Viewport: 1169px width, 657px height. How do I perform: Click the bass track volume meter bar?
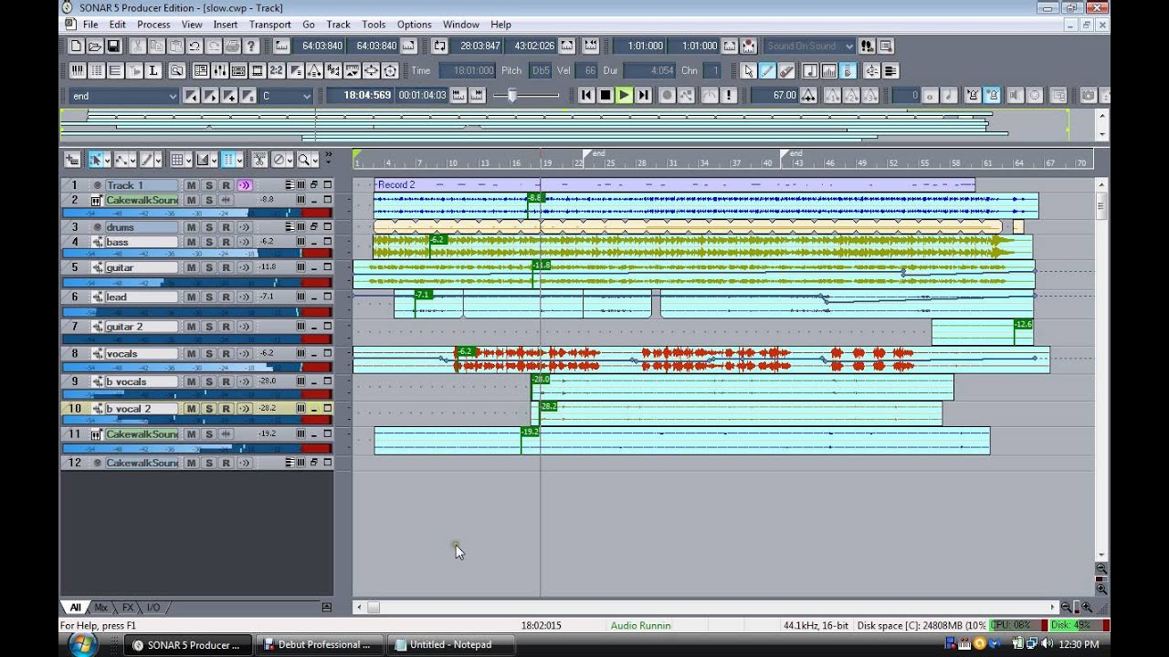coord(196,254)
